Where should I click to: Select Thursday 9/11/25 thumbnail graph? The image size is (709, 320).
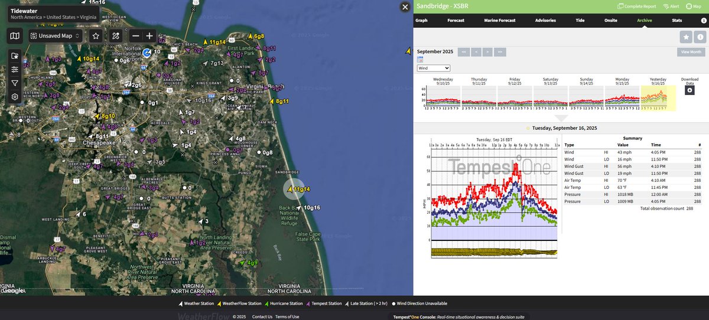click(x=479, y=94)
